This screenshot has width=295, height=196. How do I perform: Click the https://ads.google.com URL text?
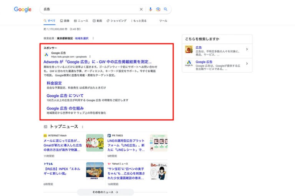tap(69, 57)
